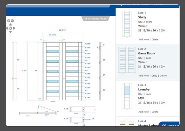Click the red handle marker between the doors
Screen dimensions: 185x131
click(64, 79)
